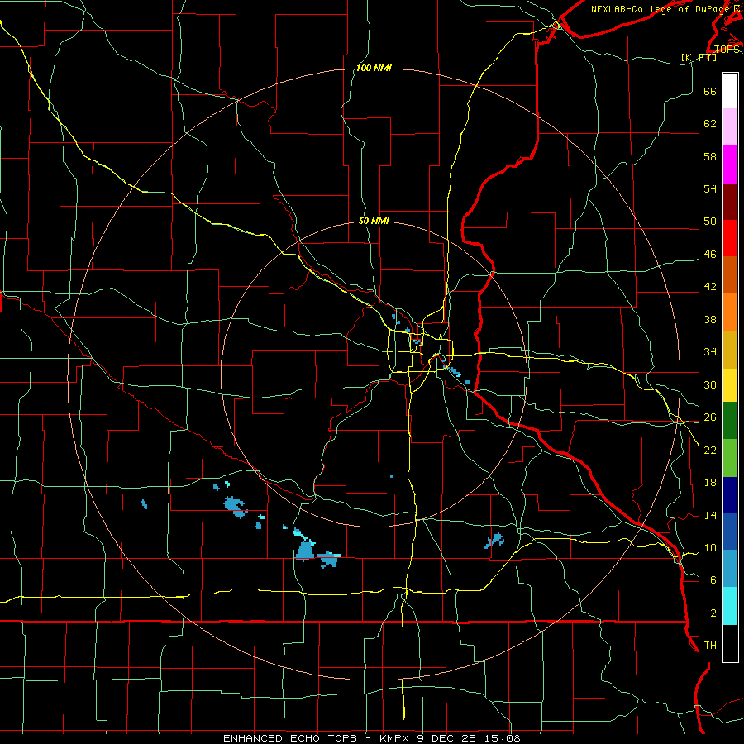
Task: Click the '50 NMI' range ring label
Action: pos(374,221)
